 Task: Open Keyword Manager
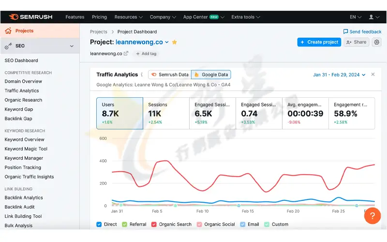24,158
